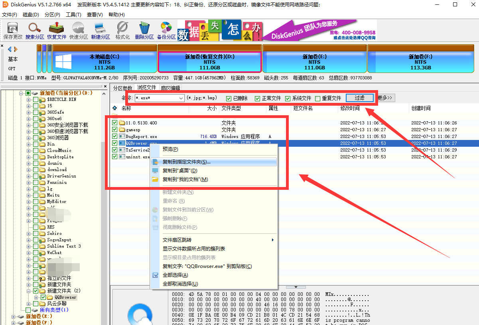Uncheck the BugReport.exe checkbox
This screenshot has width=479, height=325.
click(x=115, y=136)
